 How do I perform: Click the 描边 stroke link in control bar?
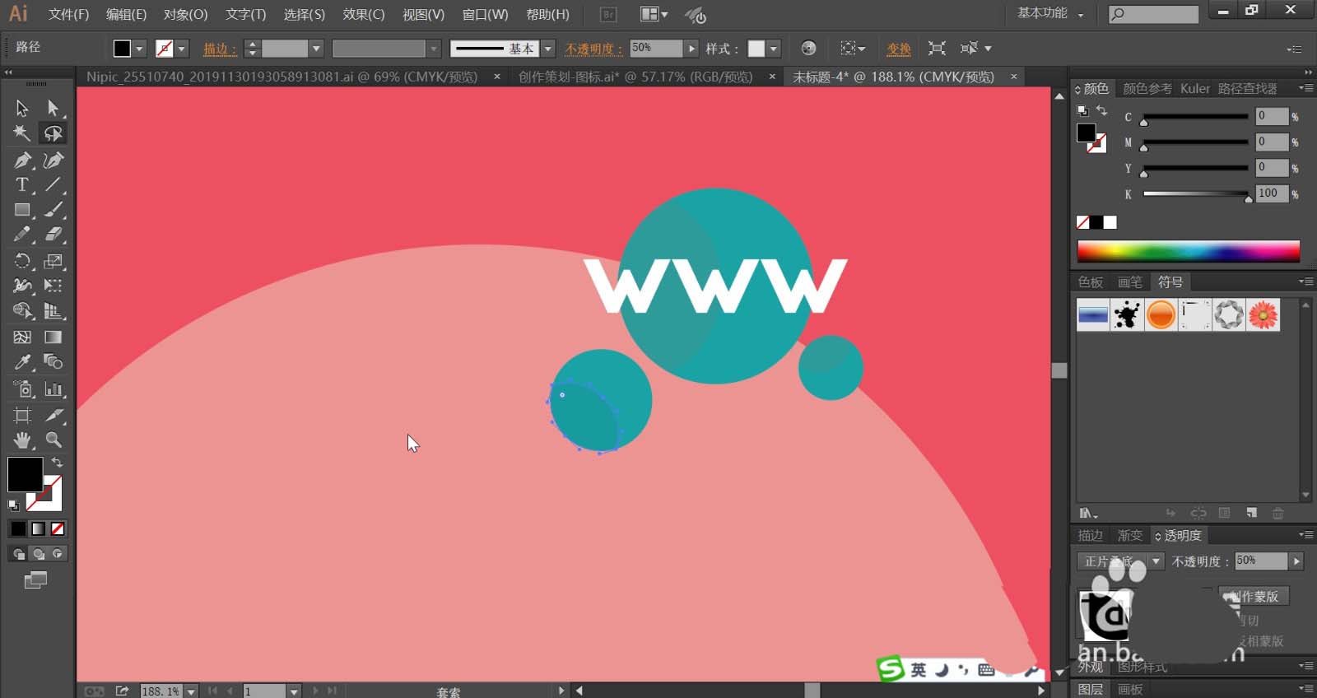[x=220, y=49]
